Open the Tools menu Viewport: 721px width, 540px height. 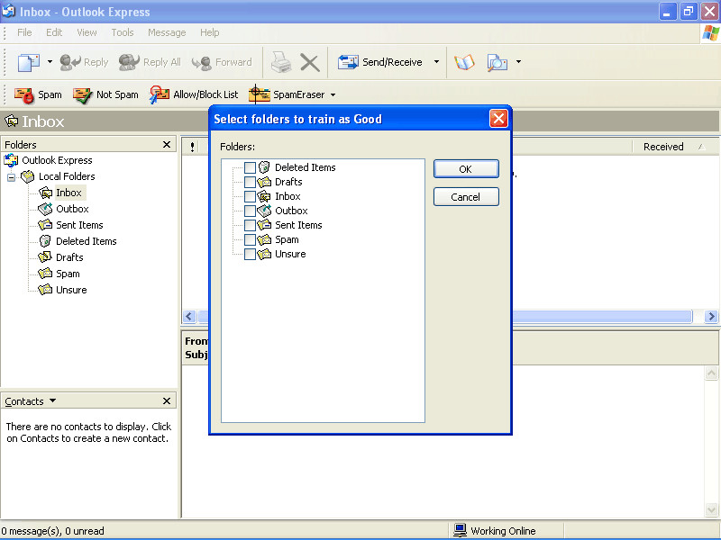[123, 32]
